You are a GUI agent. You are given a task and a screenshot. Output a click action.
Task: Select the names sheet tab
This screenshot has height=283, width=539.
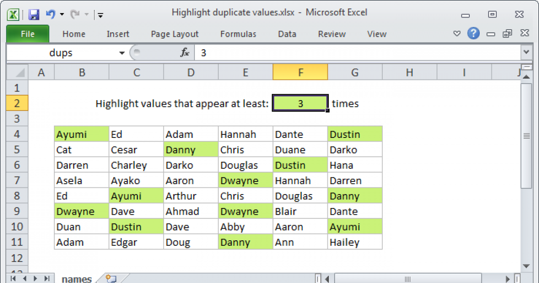[76, 279]
